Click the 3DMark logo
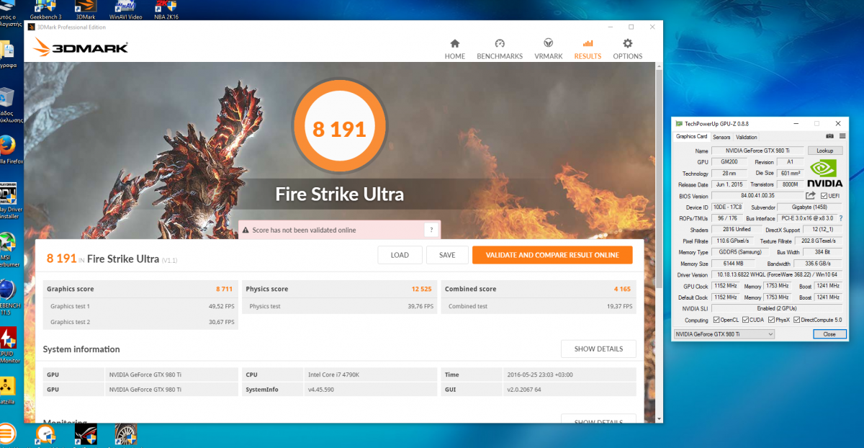This screenshot has height=448, width=864. point(81,48)
